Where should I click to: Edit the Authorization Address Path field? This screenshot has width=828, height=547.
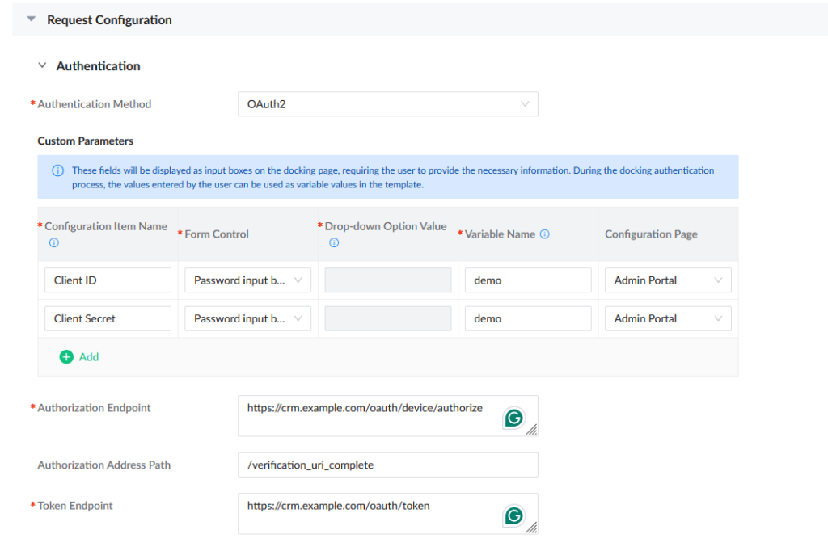click(387, 465)
